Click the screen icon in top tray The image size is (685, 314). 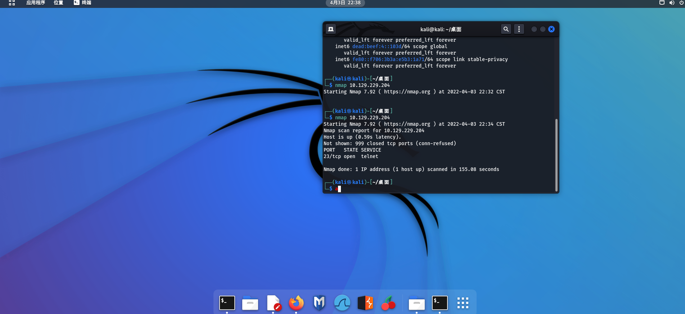(662, 3)
